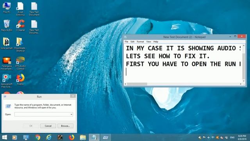Open Avast Antivirus desktop shortcut

click(20, 9)
